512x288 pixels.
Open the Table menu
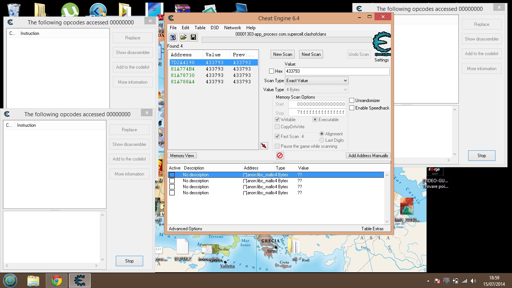(200, 28)
